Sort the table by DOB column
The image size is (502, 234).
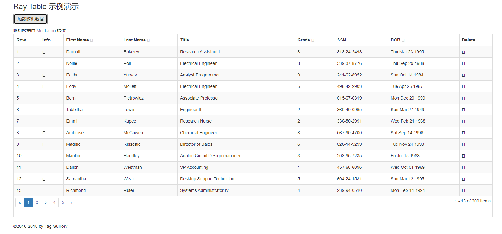pyautogui.click(x=403, y=40)
